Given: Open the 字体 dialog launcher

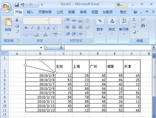Looking at the screenshot, I should tap(60, 40).
